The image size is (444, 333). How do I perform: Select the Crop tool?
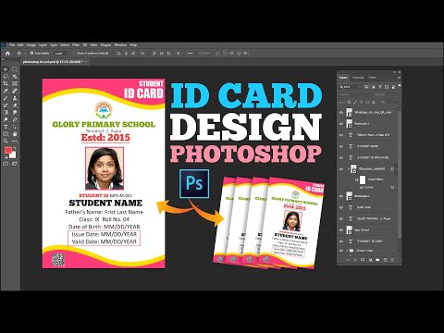6,83
